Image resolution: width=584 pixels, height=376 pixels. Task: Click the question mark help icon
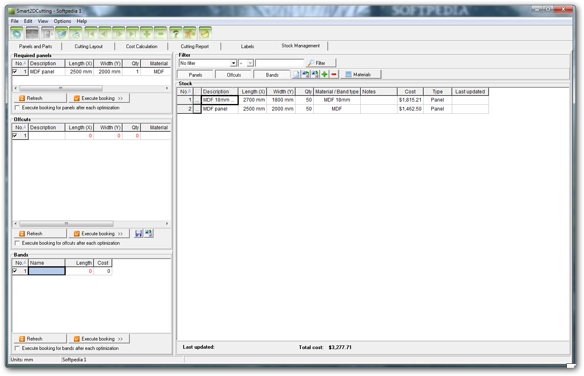176,33
